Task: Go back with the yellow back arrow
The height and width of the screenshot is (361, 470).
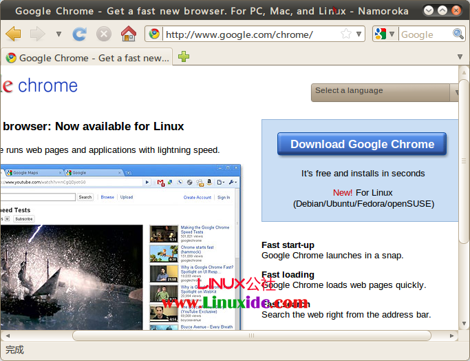Action: 13,34
